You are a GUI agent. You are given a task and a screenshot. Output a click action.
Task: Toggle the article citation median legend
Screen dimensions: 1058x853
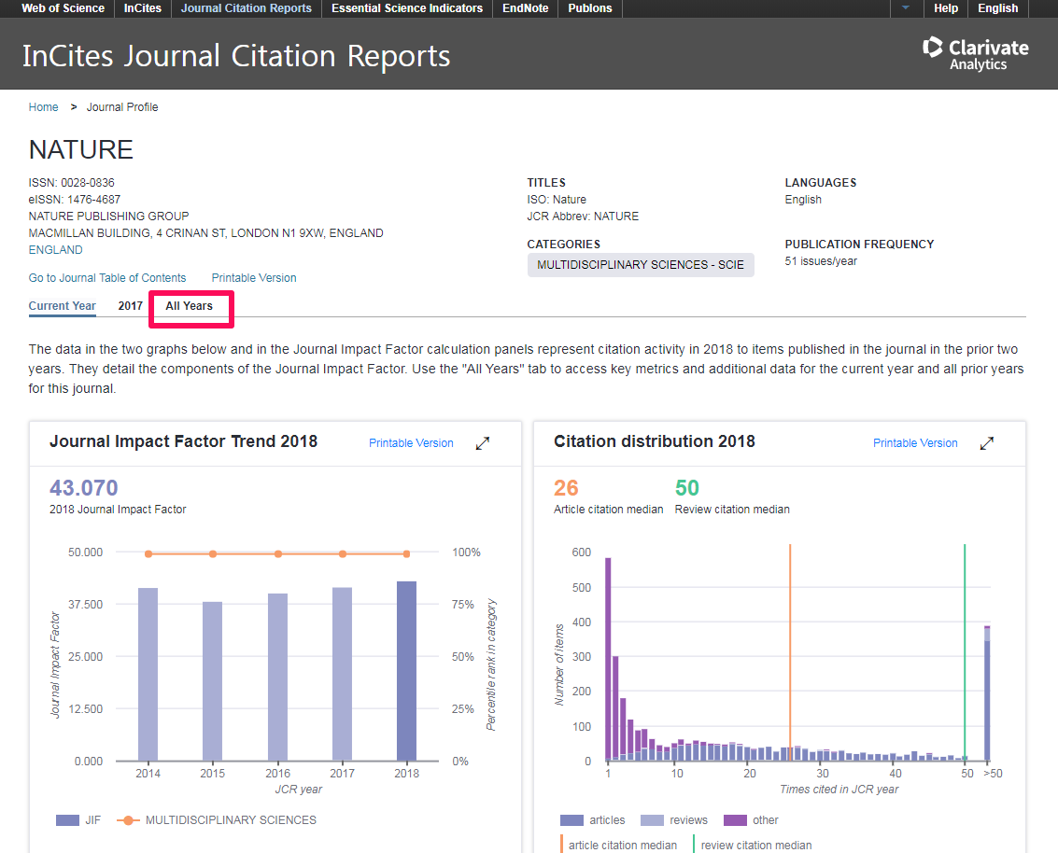tap(619, 845)
